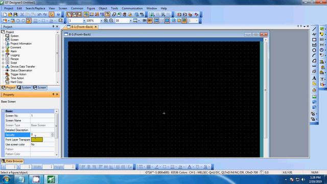Select the Arc figure tool
Image resolution: width=327 pixels, height=184 pixels.
coord(314,56)
